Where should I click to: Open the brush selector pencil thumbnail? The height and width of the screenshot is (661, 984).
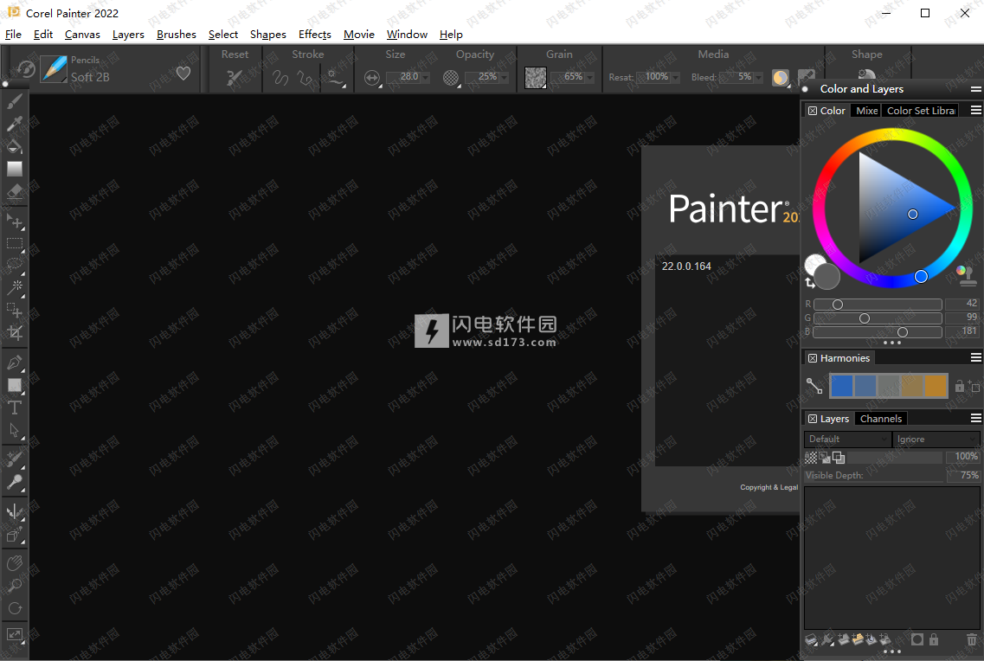(54, 69)
